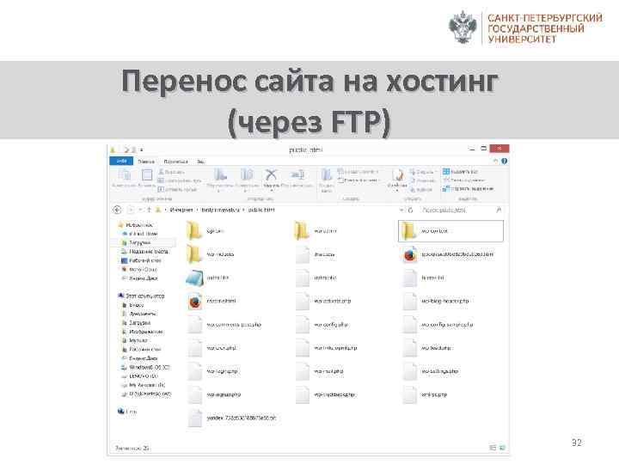This screenshot has height=464, width=619.
Task: Select the wp-content folder
Action: tap(450, 231)
